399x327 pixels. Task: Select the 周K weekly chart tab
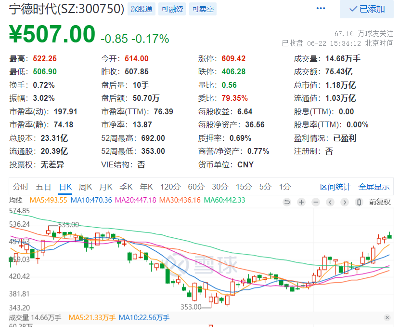[x=85, y=187]
